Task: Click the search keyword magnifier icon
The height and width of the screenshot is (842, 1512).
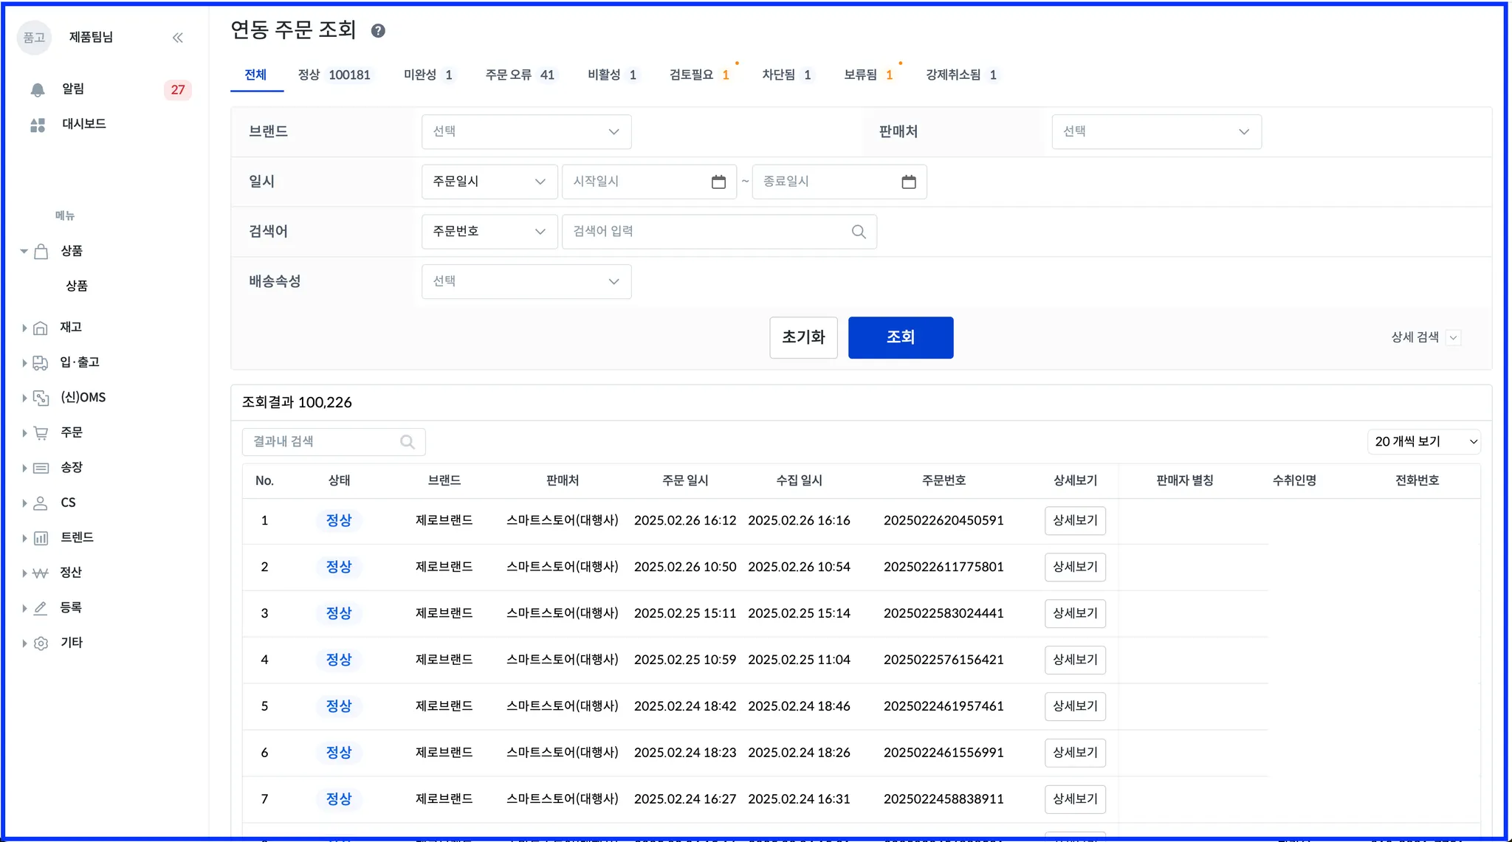Action: point(858,232)
